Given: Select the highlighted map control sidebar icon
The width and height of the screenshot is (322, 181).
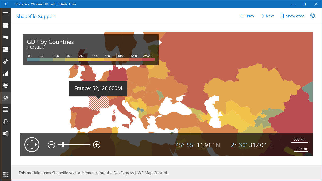Looking at the screenshot, I should (x=6, y=98).
